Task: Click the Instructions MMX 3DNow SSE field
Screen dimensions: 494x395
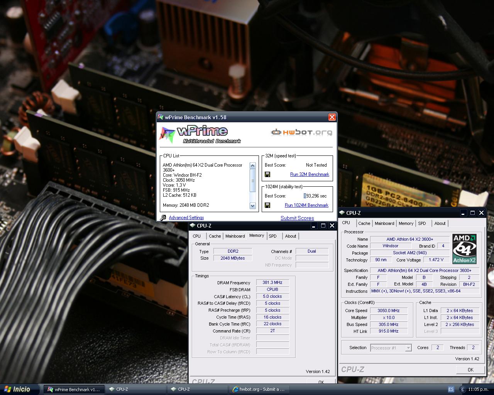Action: [x=425, y=291]
